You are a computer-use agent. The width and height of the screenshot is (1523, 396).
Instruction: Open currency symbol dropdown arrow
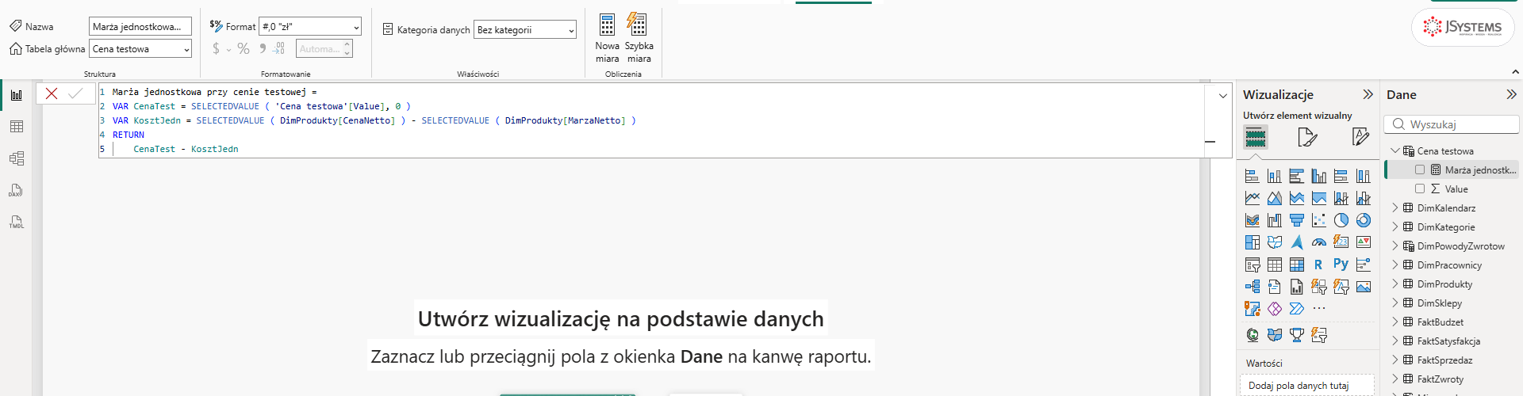point(228,50)
